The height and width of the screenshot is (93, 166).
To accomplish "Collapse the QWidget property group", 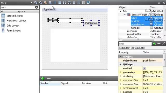I will coord(120,64).
